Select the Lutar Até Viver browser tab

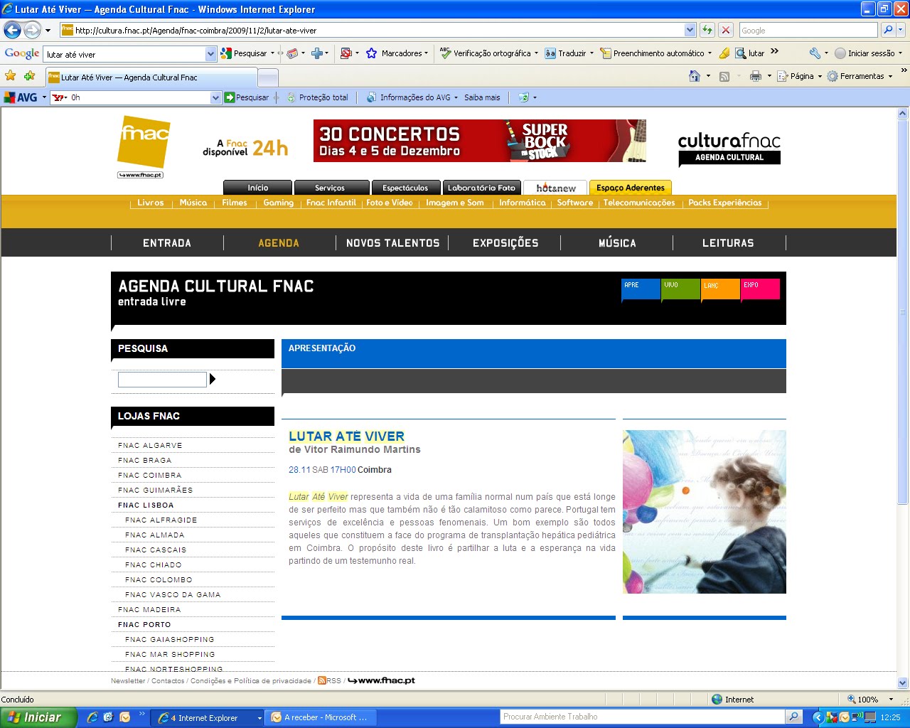tap(151, 77)
